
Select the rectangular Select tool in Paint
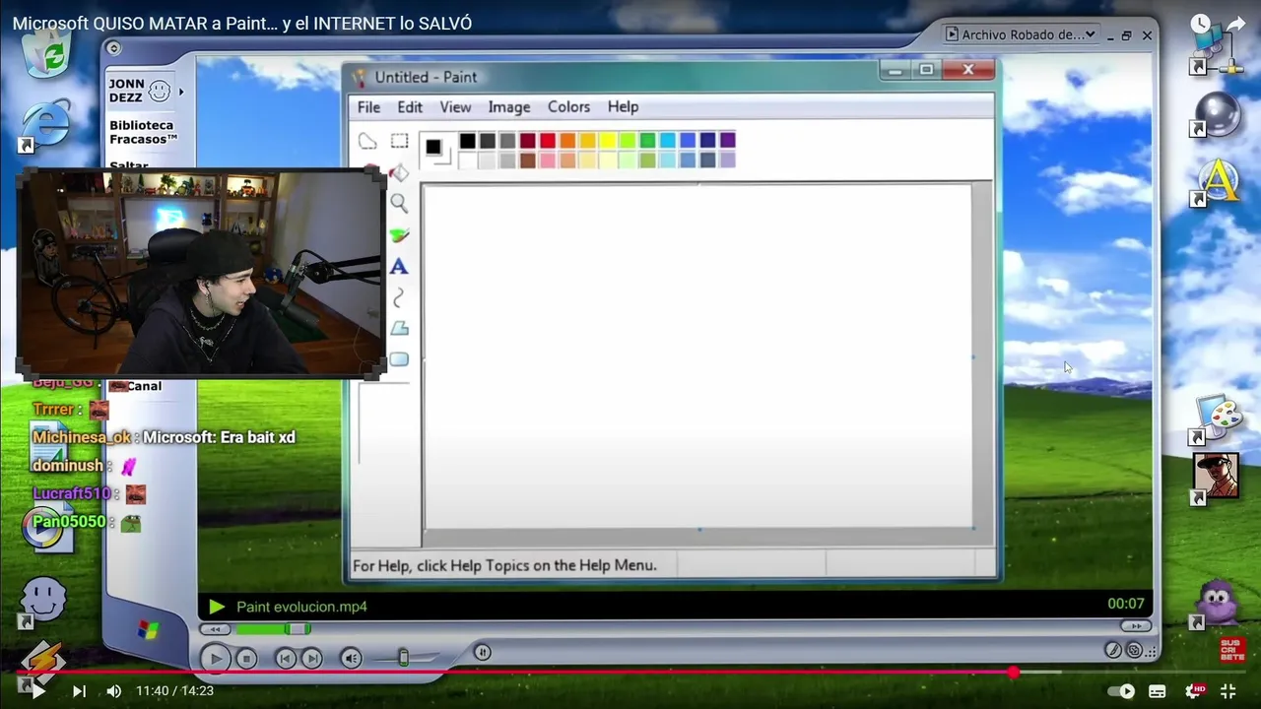399,141
